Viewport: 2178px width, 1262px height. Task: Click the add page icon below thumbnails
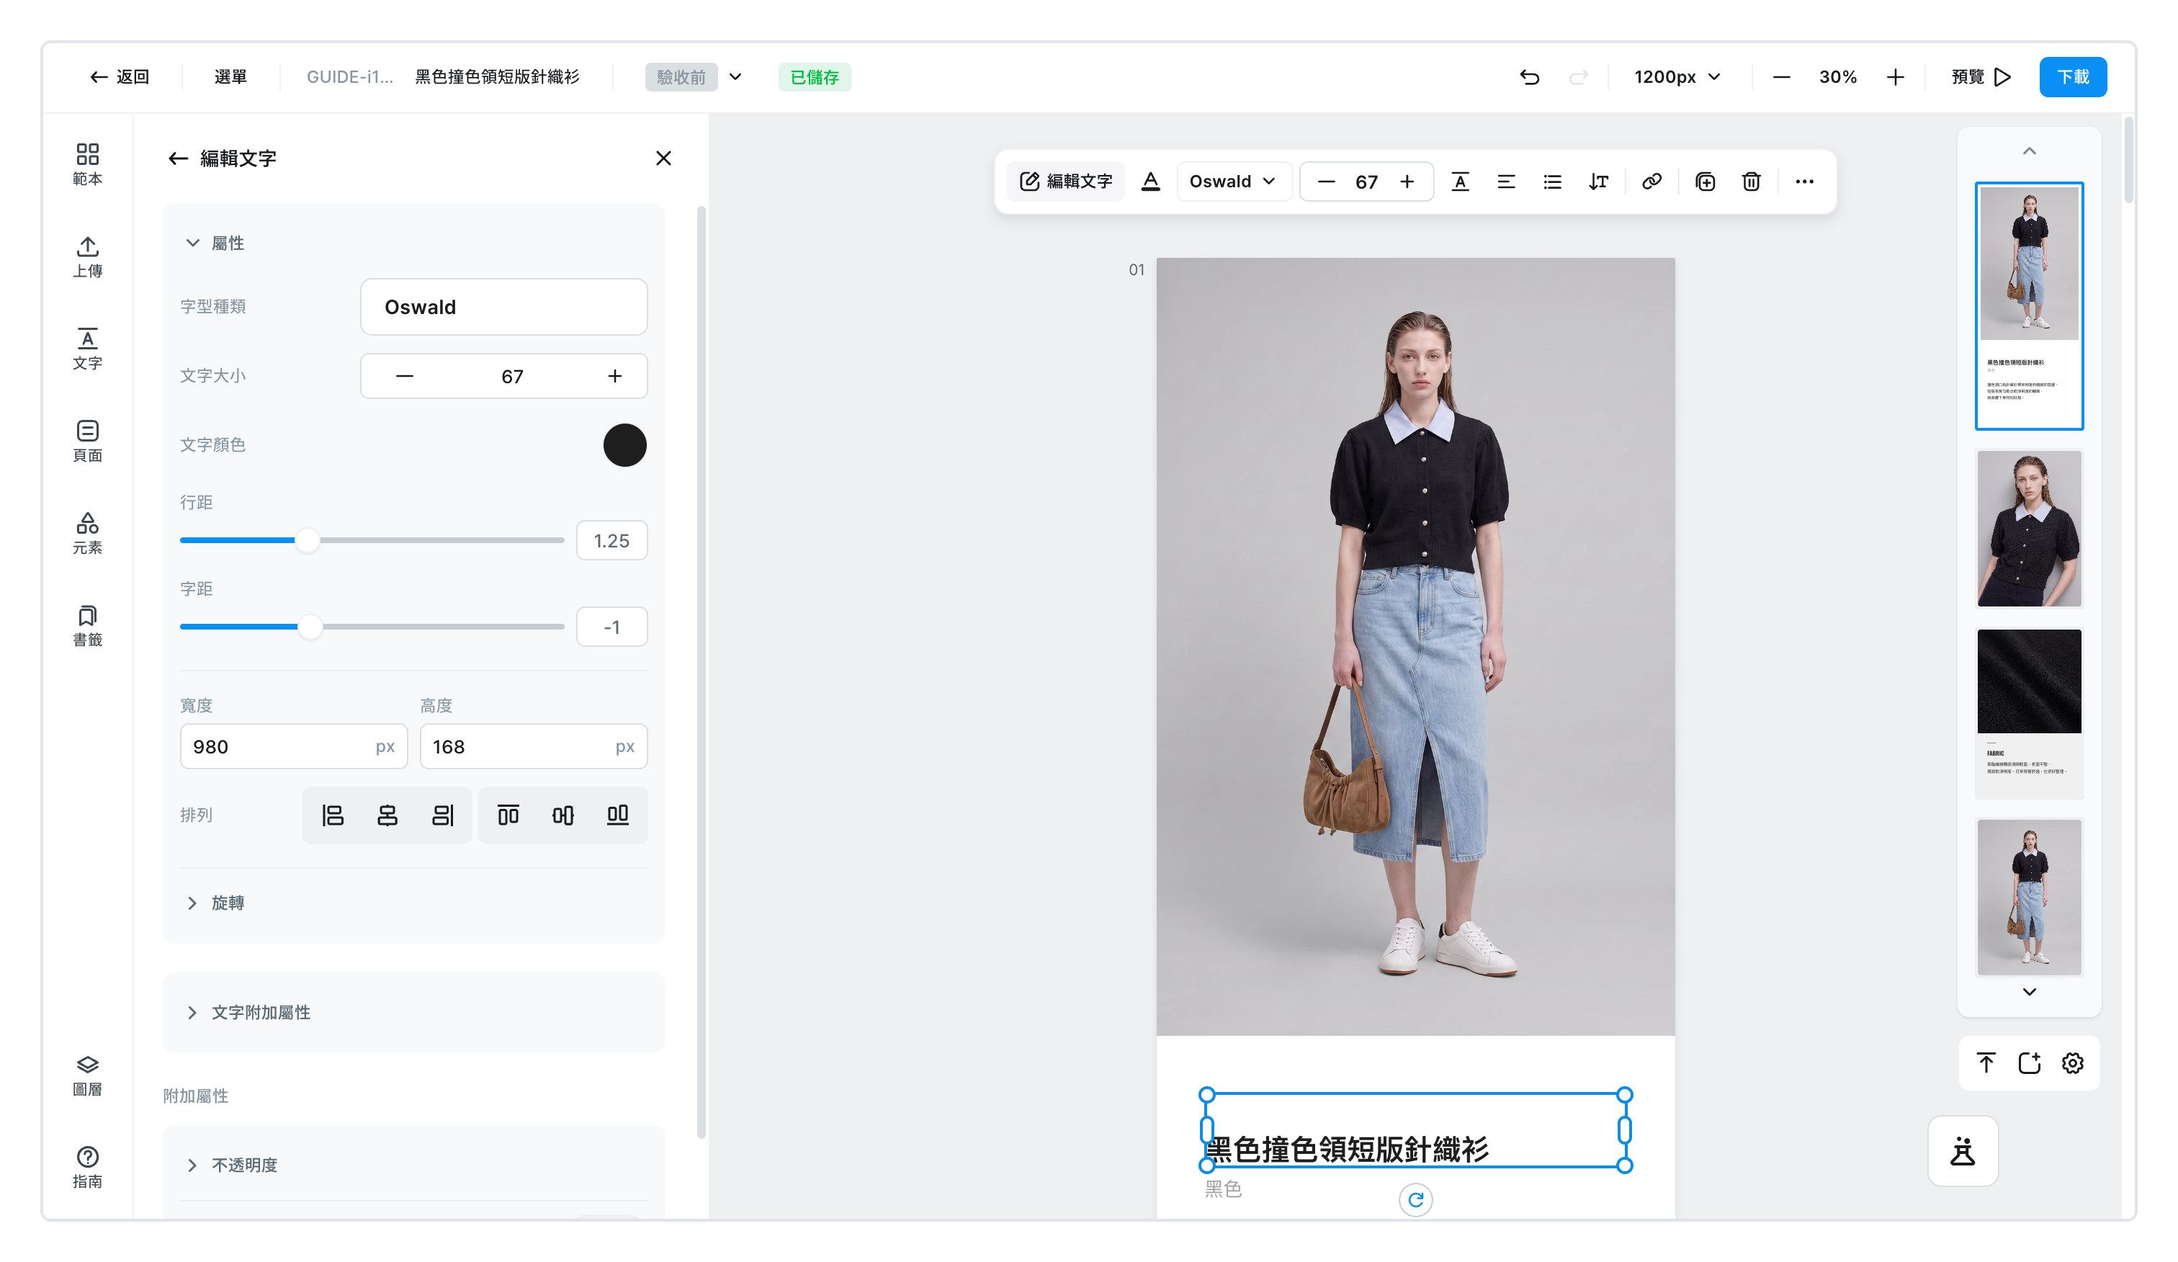(x=2030, y=1063)
